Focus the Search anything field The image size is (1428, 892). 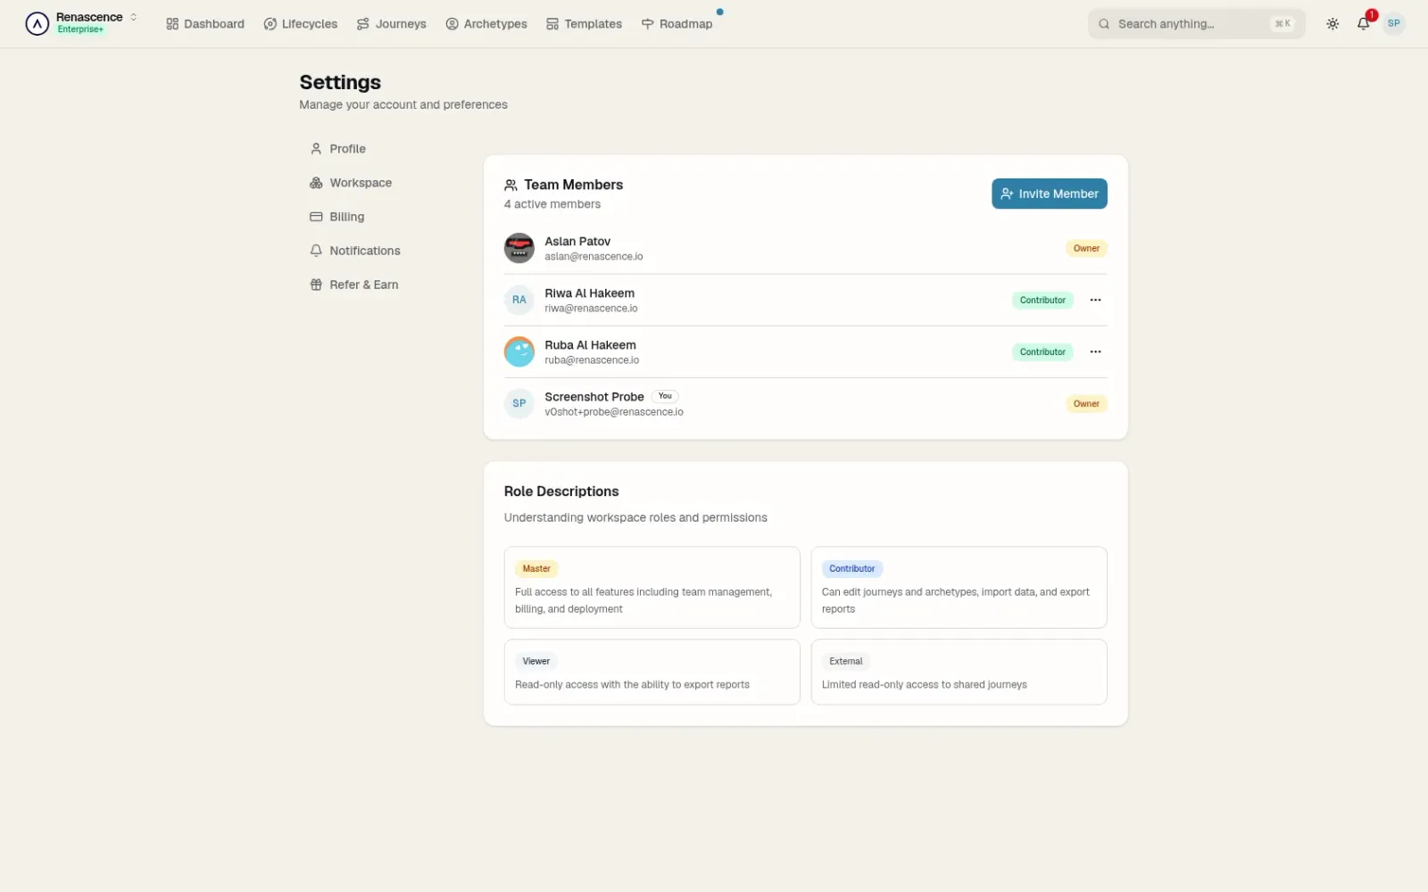coord(1196,24)
